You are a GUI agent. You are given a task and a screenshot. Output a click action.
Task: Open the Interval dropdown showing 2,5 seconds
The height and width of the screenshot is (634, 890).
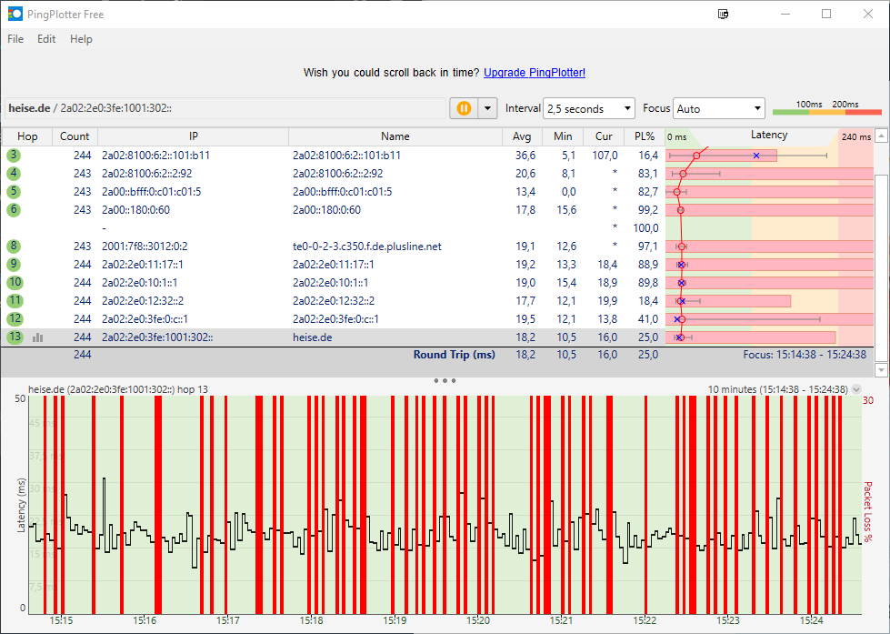point(588,108)
